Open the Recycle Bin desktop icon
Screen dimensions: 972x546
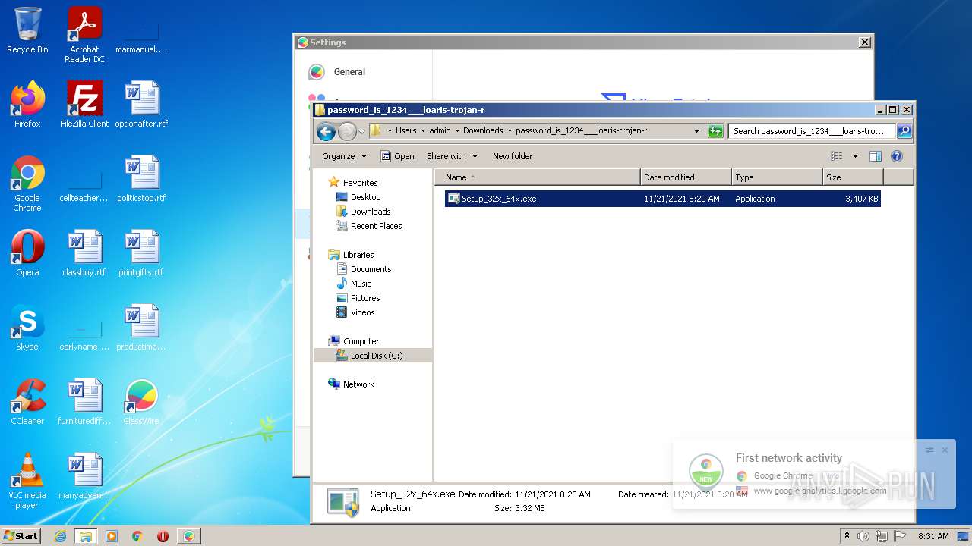tap(27, 30)
